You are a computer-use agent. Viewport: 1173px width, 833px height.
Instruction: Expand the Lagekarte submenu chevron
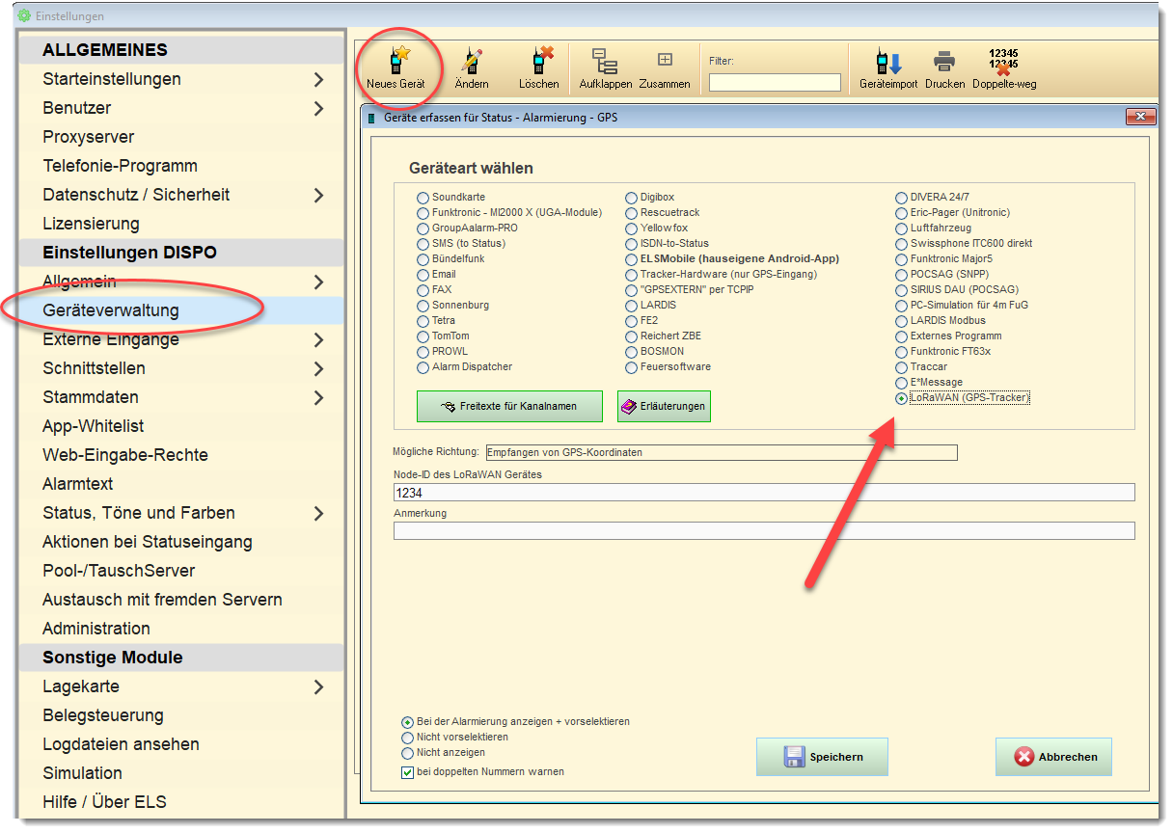coord(318,686)
